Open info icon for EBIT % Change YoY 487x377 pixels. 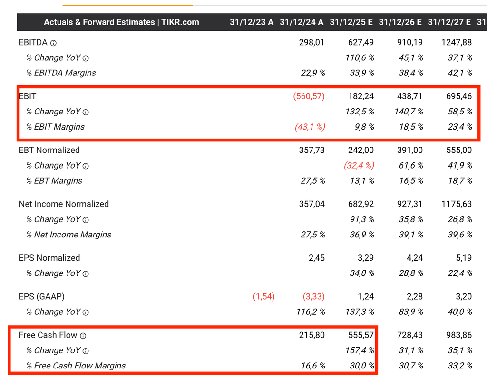point(86,112)
